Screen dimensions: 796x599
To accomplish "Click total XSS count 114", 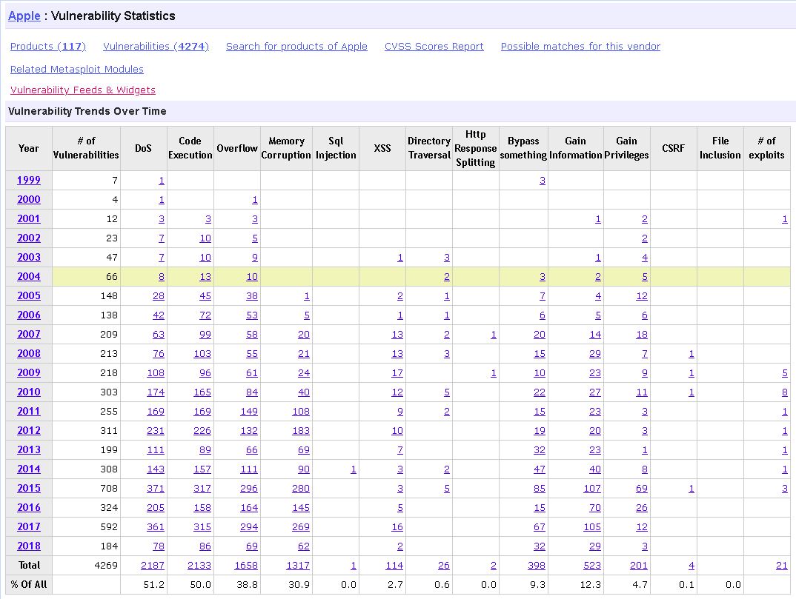I will 394,565.
